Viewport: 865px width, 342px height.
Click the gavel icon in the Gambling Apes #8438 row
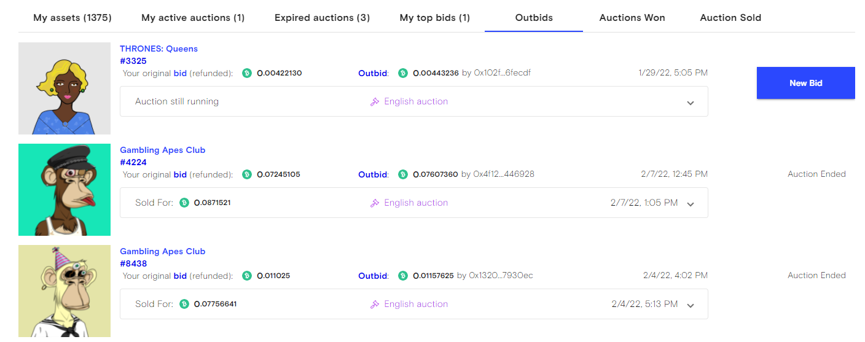pos(375,305)
